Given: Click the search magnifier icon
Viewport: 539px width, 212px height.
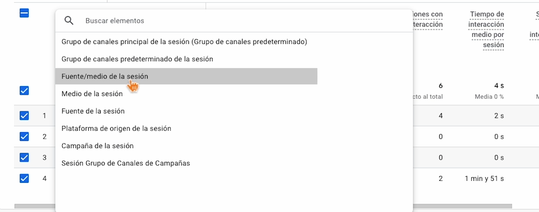Looking at the screenshot, I should (x=69, y=21).
